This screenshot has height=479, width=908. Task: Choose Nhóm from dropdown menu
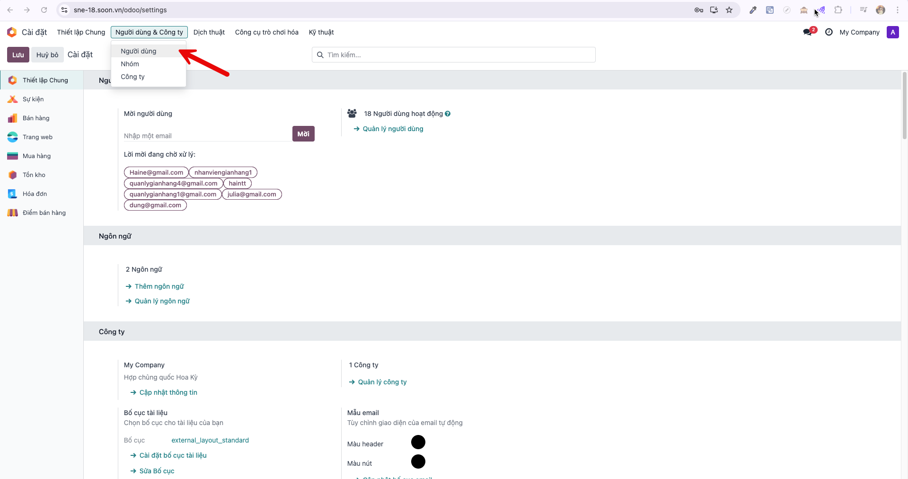[x=149, y=64]
